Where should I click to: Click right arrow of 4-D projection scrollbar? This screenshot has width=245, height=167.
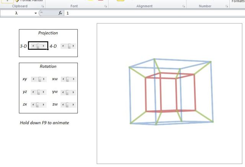[x=74, y=46]
